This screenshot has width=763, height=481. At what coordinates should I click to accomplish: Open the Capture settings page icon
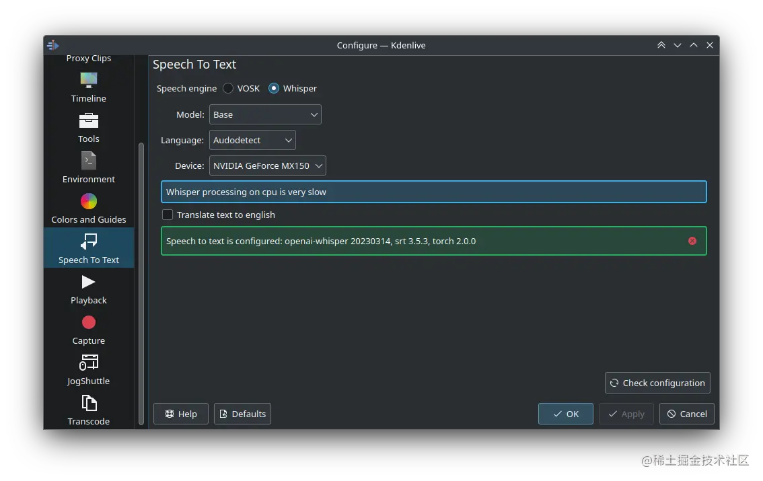(89, 322)
